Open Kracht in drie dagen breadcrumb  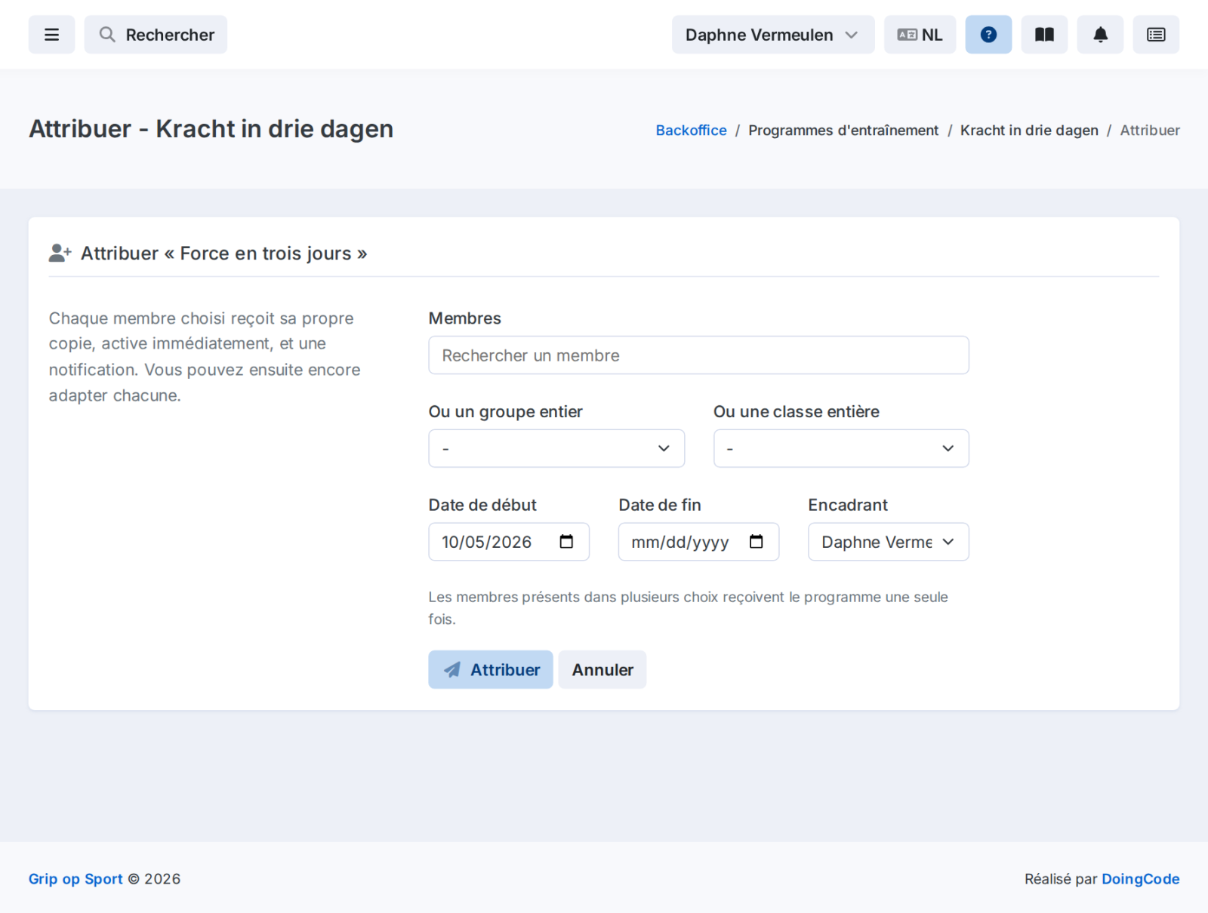pos(1029,130)
